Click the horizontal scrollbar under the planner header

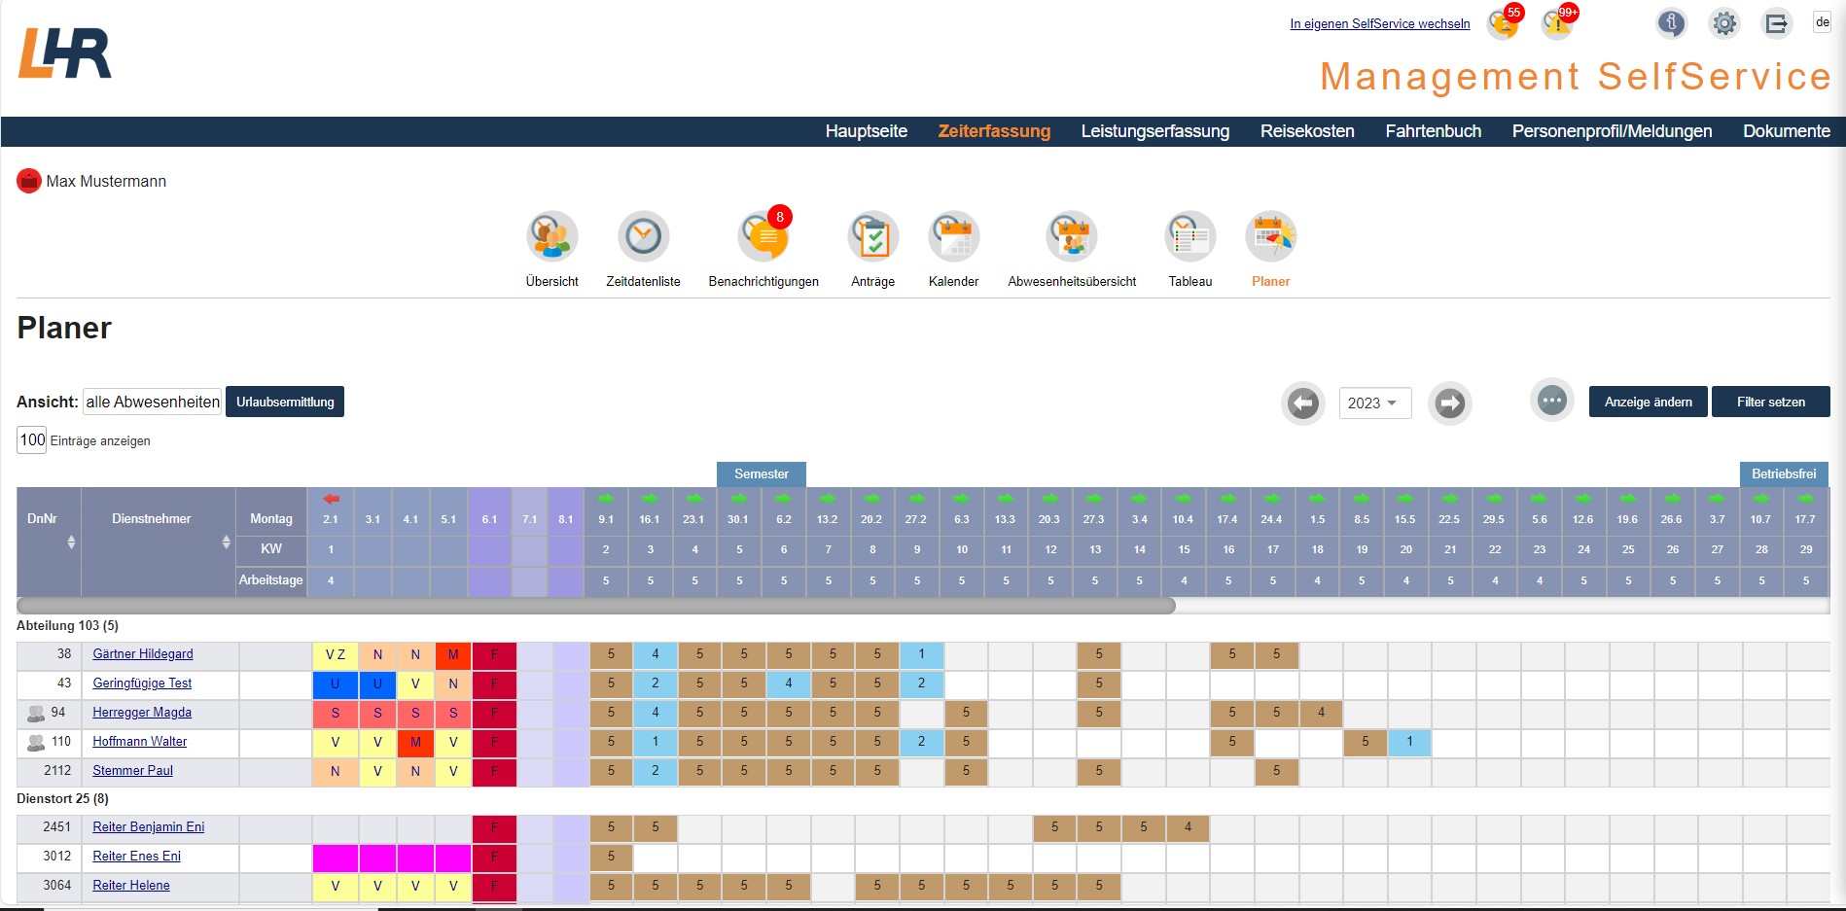tap(595, 606)
